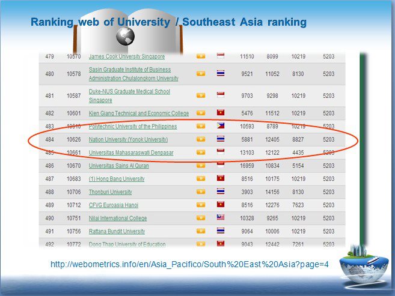Click orange detail icon for Duke-NUS row
Image resolution: width=395 pixels, height=296 pixels.
pos(201,95)
